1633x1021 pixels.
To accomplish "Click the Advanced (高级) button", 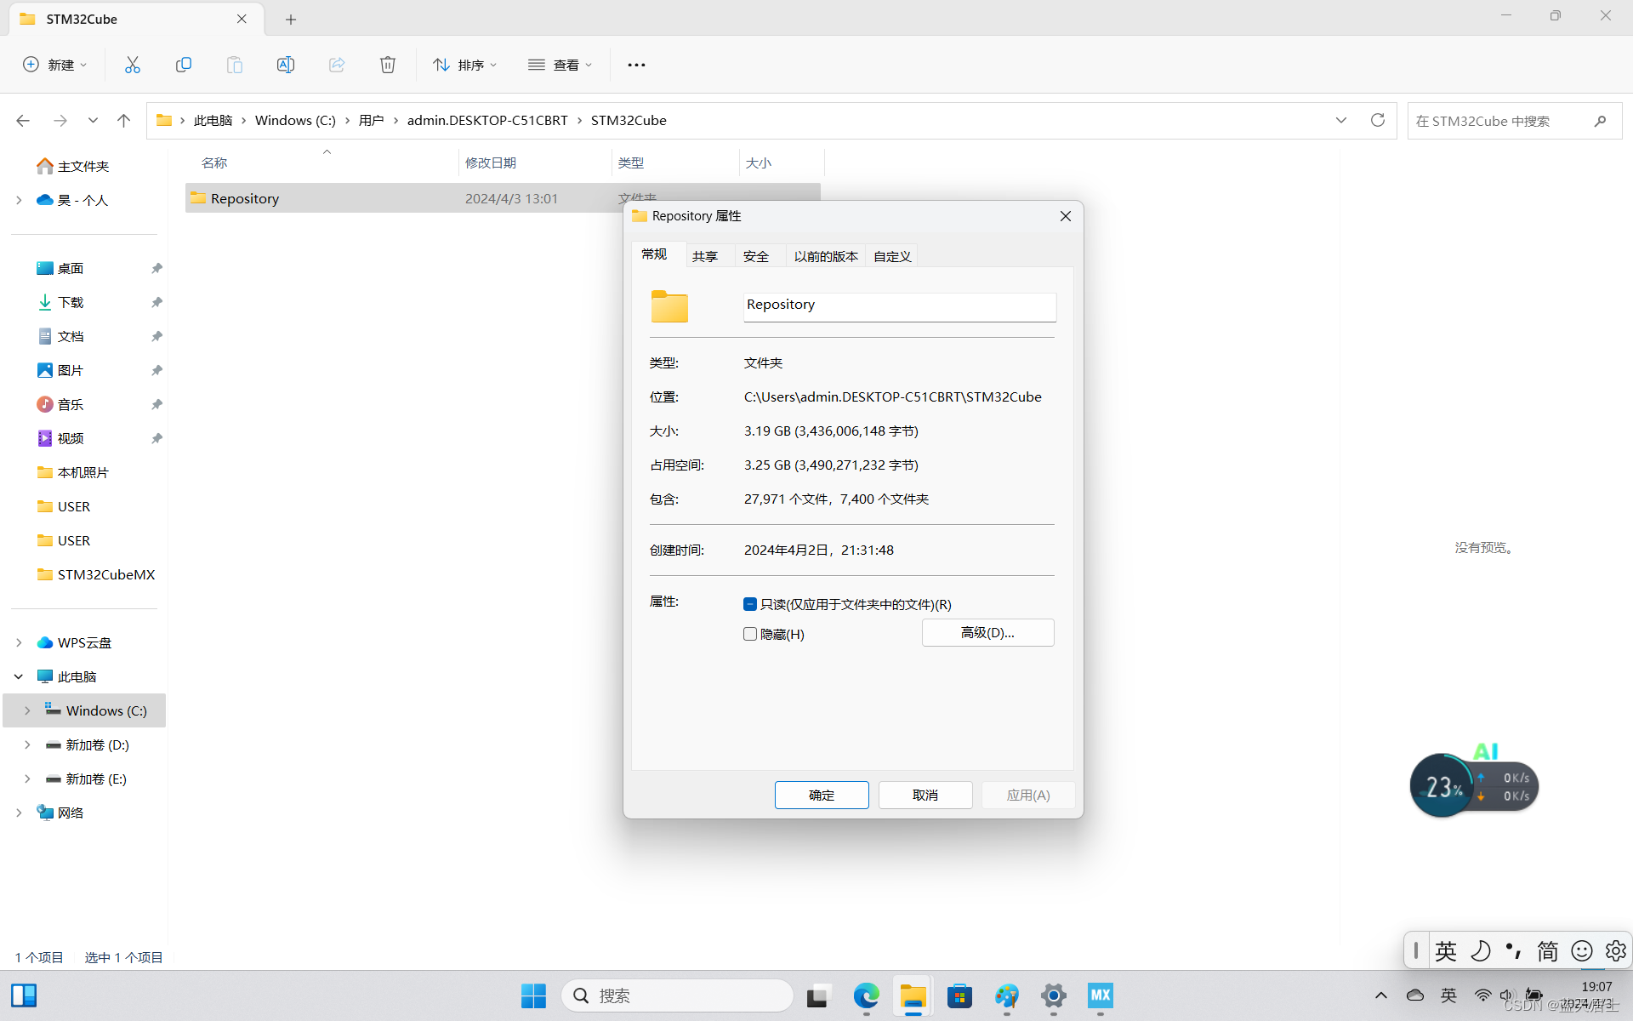I will point(987,632).
